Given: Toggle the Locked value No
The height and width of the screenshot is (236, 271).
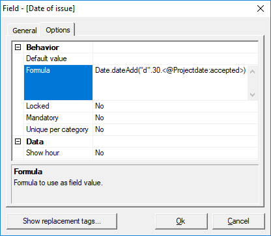Looking at the screenshot, I should pyautogui.click(x=175, y=106).
